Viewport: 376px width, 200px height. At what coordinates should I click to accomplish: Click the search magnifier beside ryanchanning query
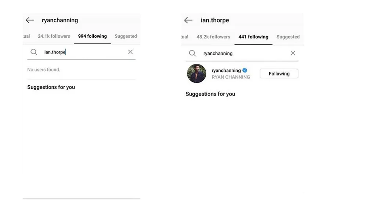pos(192,53)
